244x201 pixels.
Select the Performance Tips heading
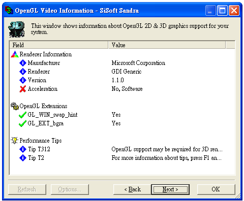click(41, 141)
